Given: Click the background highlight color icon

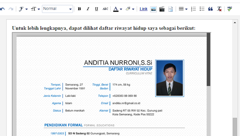Looking at the screenshot, I should point(128,9).
